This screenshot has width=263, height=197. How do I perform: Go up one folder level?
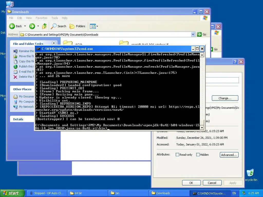coord(44,26)
